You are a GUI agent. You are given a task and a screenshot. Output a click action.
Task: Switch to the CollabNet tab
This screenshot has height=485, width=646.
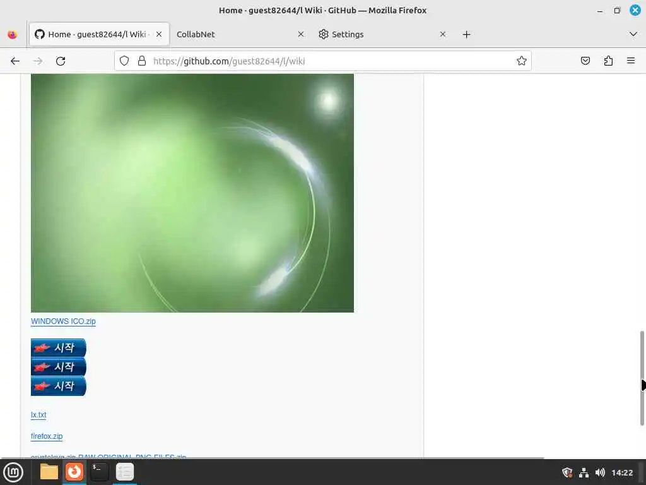[x=241, y=34]
